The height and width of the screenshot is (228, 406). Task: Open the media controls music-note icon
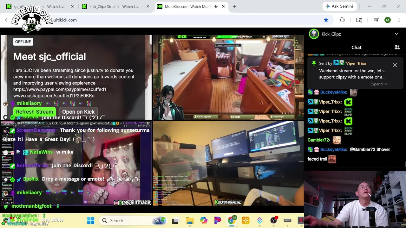pyautogui.click(x=376, y=20)
